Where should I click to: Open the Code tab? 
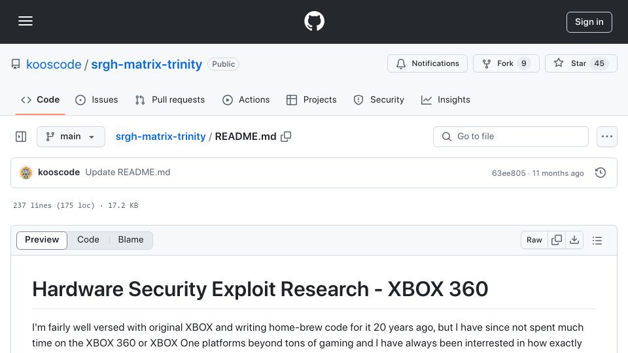[x=40, y=99]
